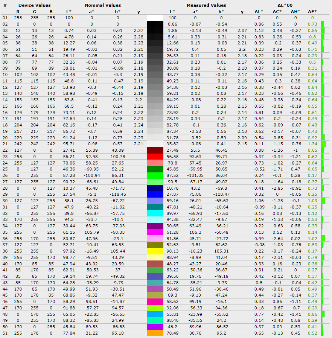This screenshot has height=338, width=332.
Task: Select the bright green swatch in row 26
Action: (155, 175)
